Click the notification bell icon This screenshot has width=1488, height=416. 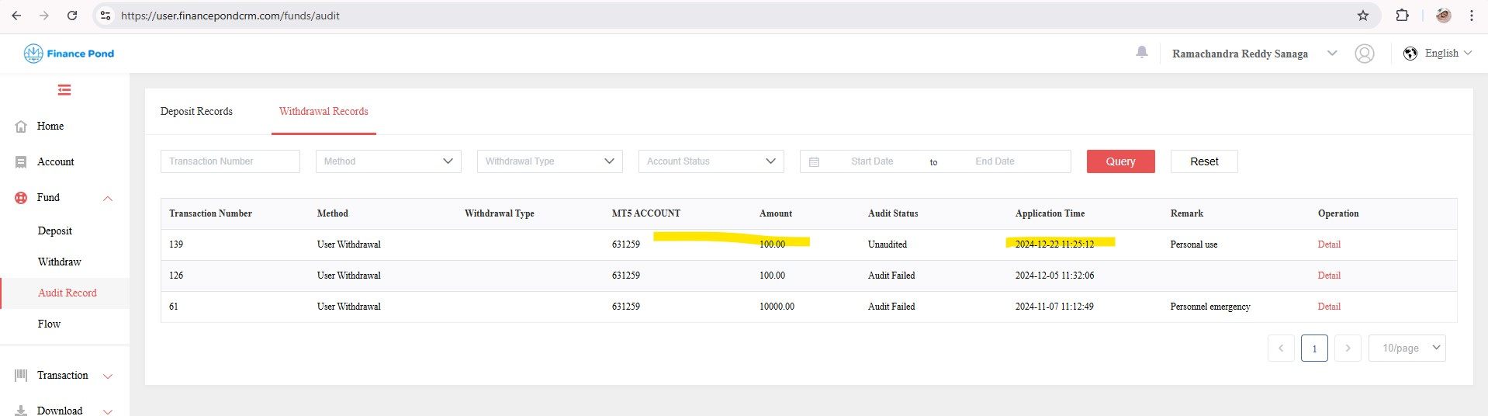click(x=1141, y=53)
